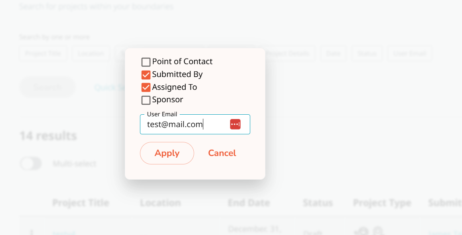Enable the Sponsor checkbox

tap(146, 100)
